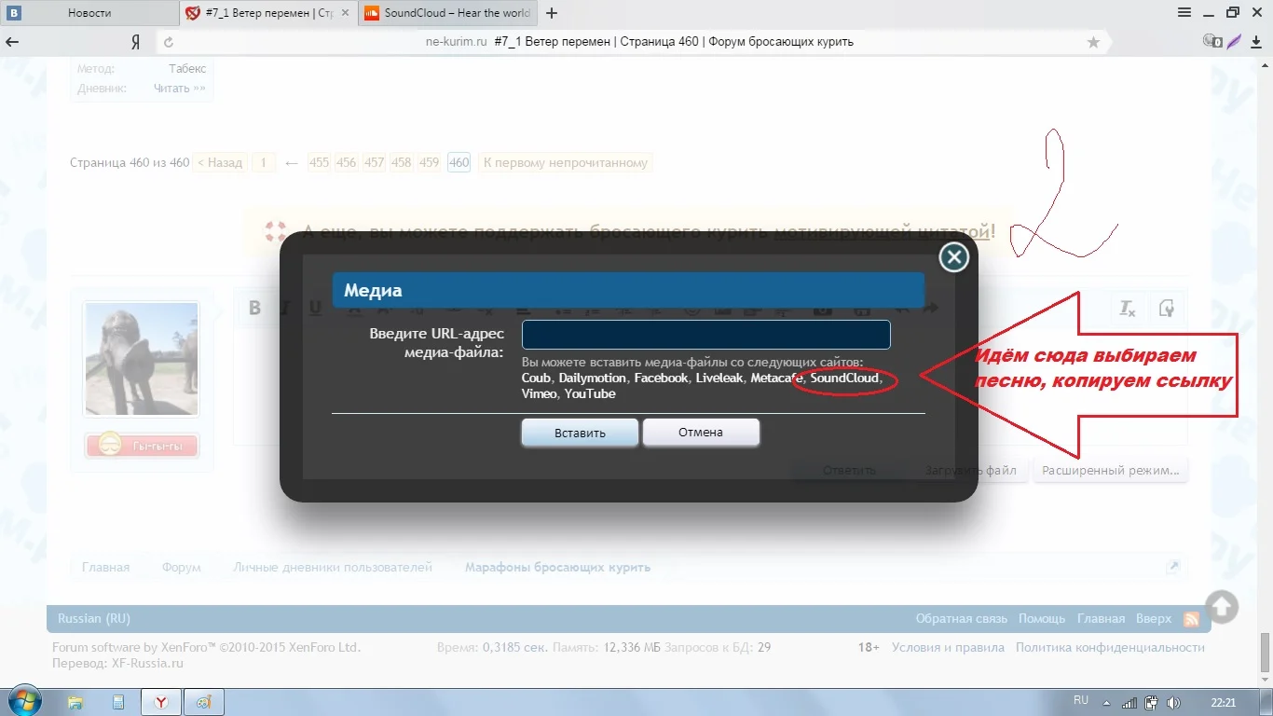1273x716 pixels.
Task: Open forum page 456
Action: (347, 162)
